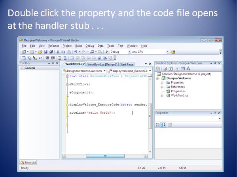Image resolution: width=237 pixels, height=177 pixels.
Task: Select Program.cs in Solution Explorer
Action: tap(178, 91)
